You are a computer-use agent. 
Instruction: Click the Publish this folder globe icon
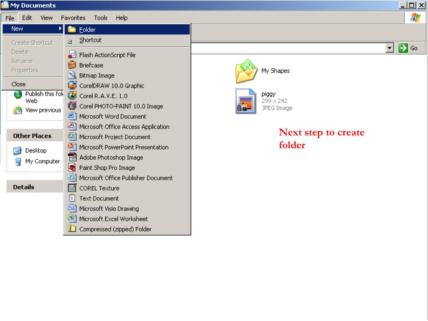(x=18, y=95)
